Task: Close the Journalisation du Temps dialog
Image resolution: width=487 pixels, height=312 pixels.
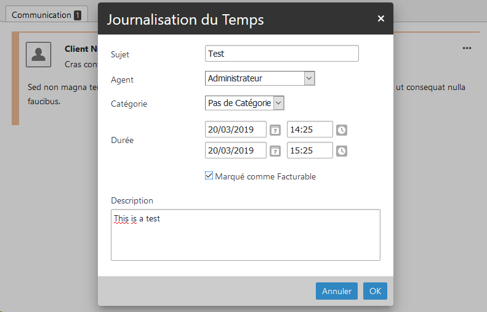Action: pos(380,18)
